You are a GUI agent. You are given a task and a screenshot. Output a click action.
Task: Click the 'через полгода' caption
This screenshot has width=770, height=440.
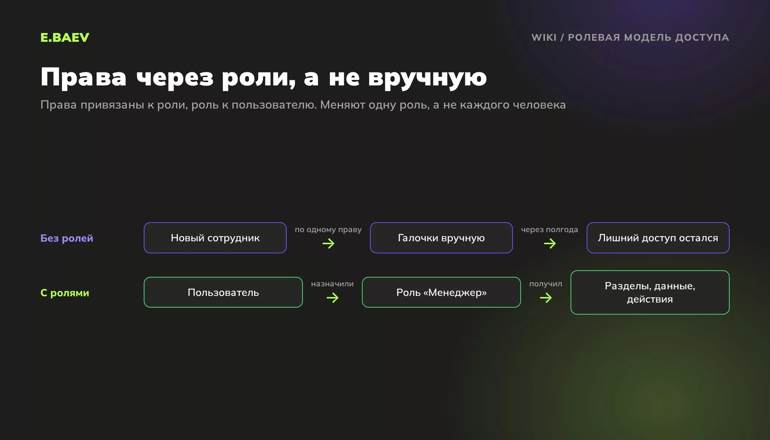point(549,230)
